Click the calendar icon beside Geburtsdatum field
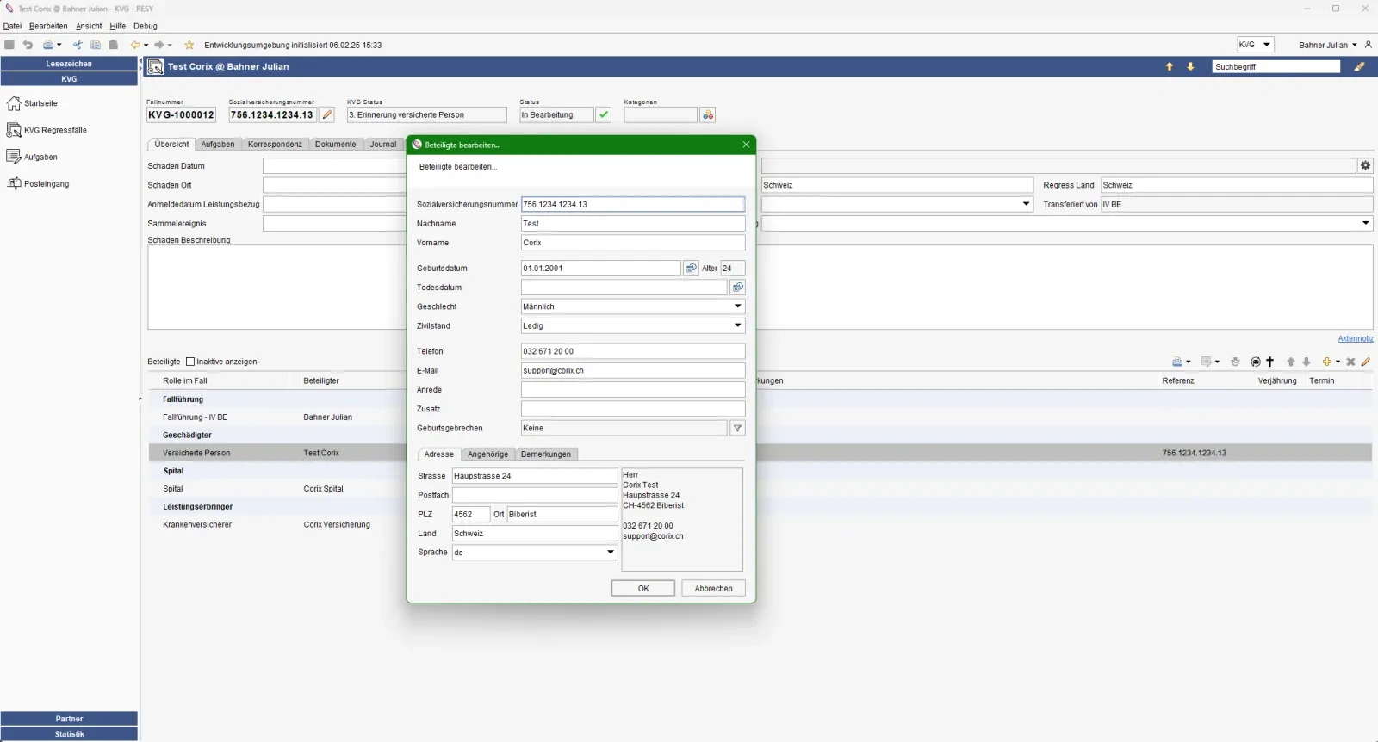Image resolution: width=1378 pixels, height=742 pixels. tap(691, 269)
